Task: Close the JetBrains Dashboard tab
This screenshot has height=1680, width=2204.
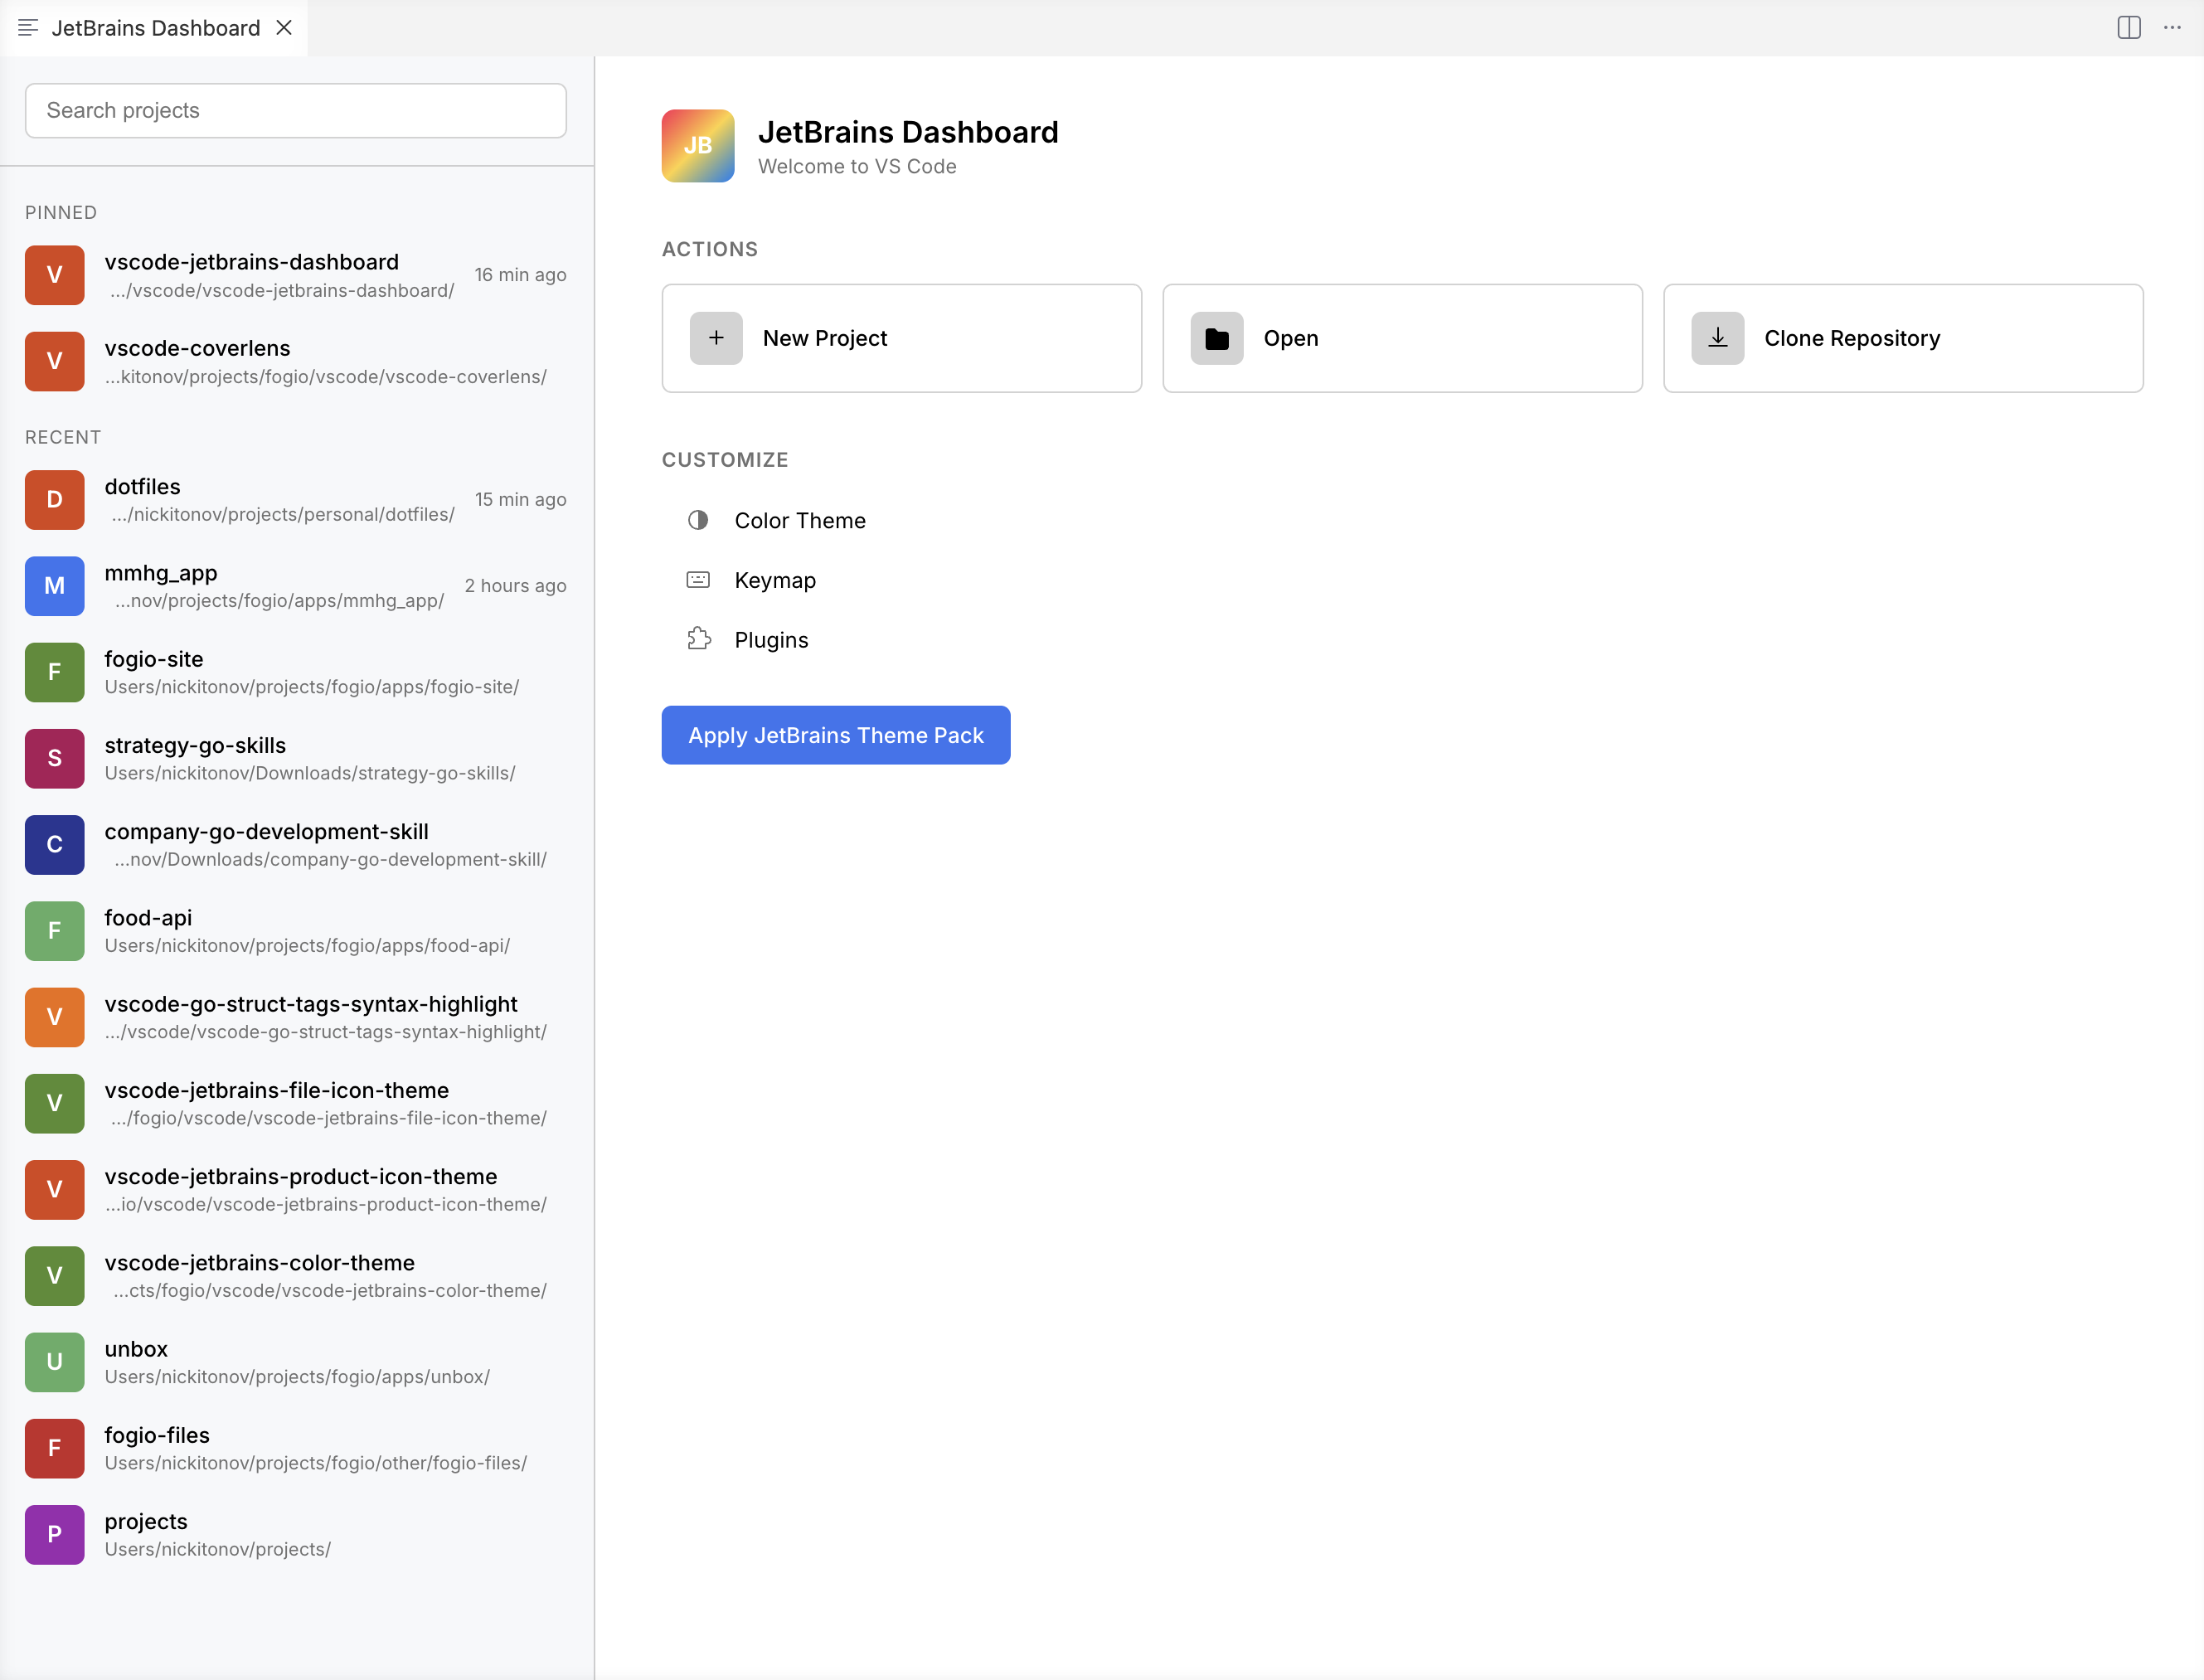Action: [285, 28]
